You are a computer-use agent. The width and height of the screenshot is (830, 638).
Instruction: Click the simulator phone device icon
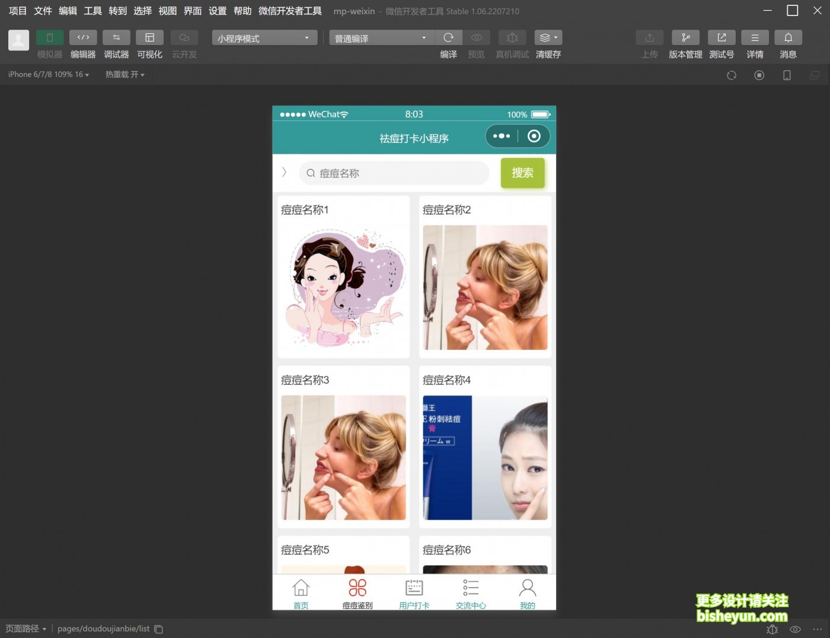787,75
